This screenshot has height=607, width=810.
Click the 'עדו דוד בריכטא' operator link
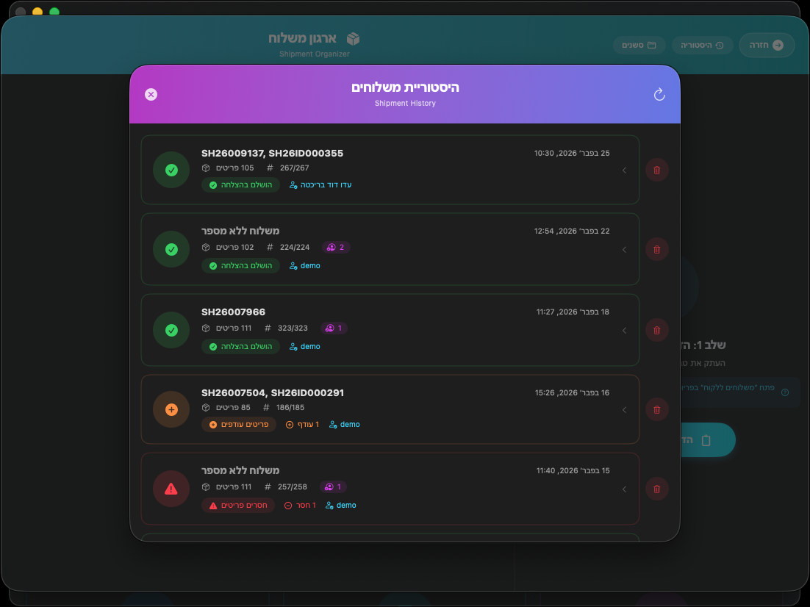pyautogui.click(x=320, y=184)
